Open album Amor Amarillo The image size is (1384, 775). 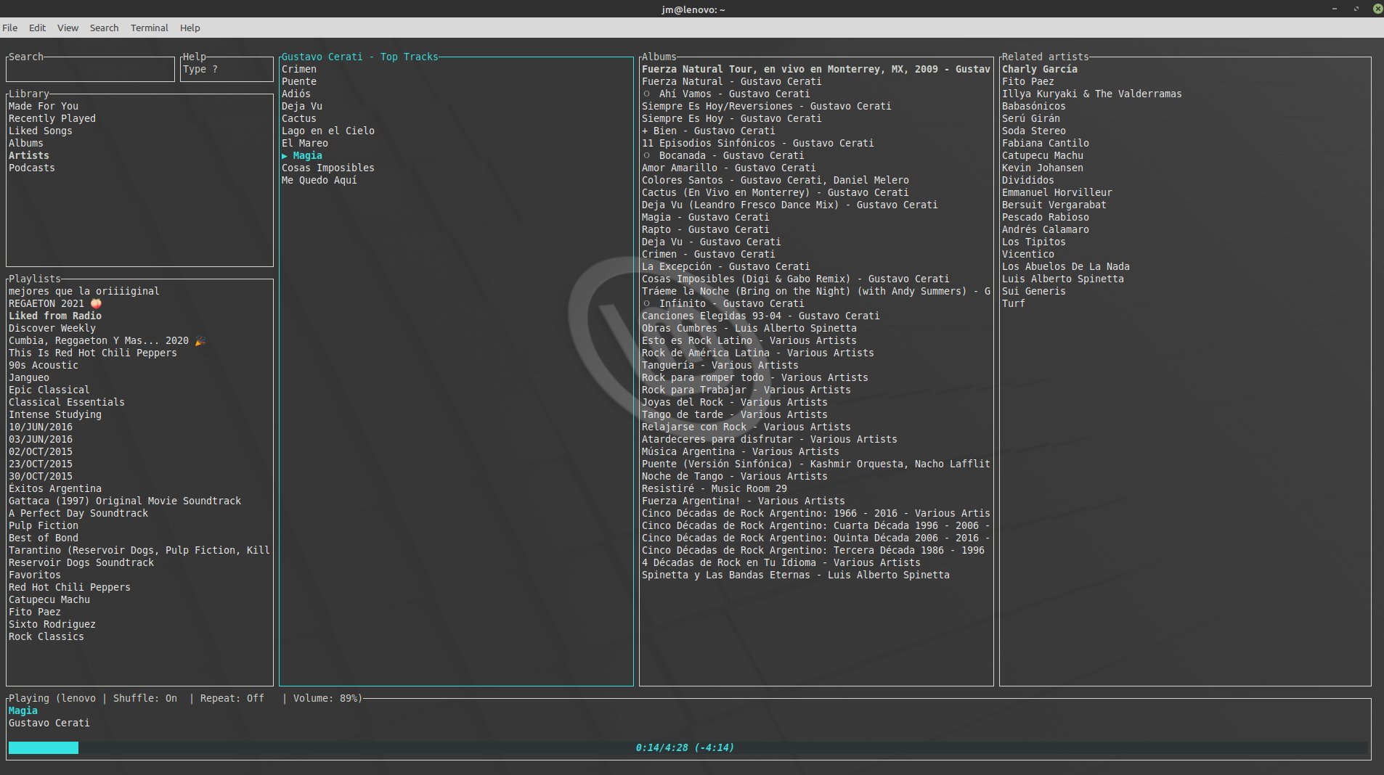729,168
